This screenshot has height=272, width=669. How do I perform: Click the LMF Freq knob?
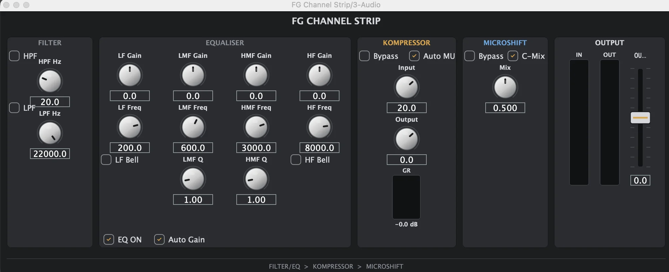click(x=193, y=127)
